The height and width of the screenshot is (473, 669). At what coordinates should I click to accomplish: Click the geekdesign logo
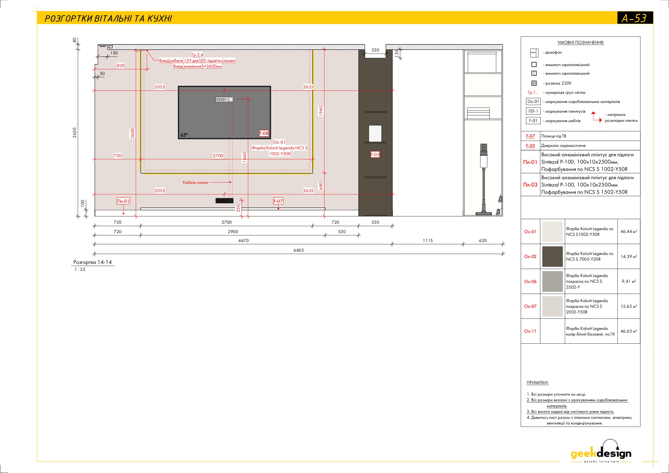[x=601, y=451]
